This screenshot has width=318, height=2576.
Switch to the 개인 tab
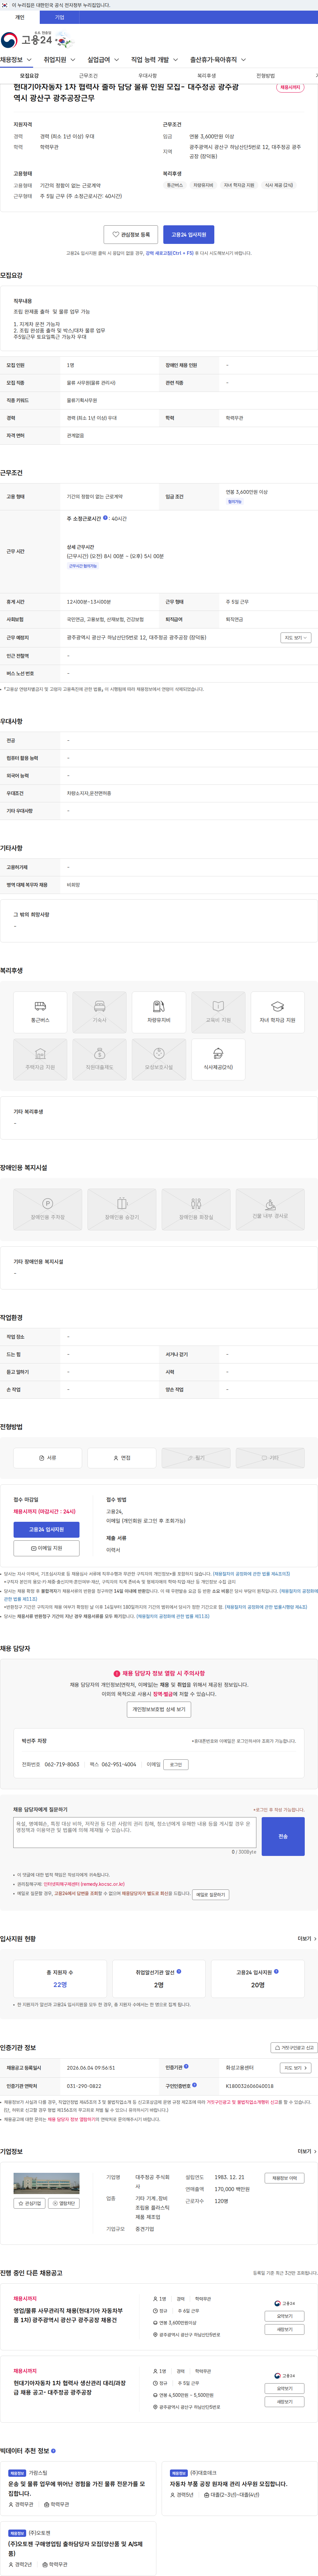(20, 17)
